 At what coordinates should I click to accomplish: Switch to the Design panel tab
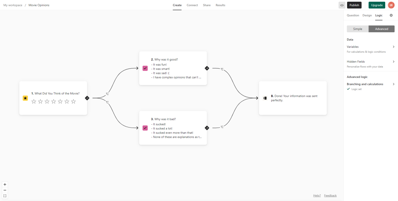point(367,15)
